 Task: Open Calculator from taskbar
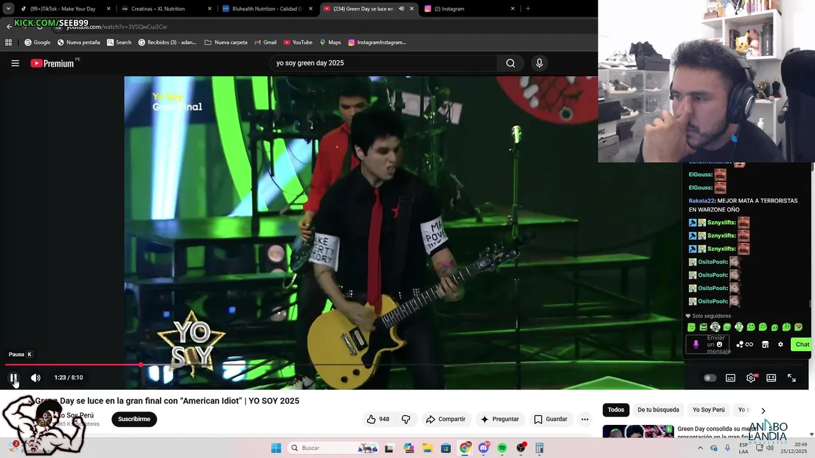[539, 448]
